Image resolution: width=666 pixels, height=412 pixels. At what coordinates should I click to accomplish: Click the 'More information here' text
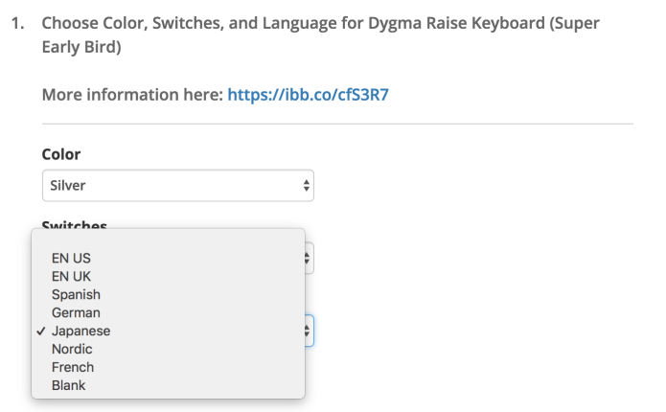pyautogui.click(x=132, y=95)
